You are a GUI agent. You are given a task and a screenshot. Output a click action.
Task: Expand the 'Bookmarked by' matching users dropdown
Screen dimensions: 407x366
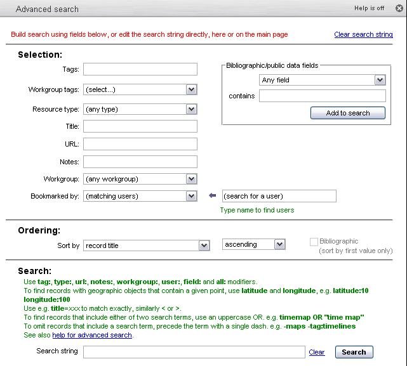pos(140,196)
